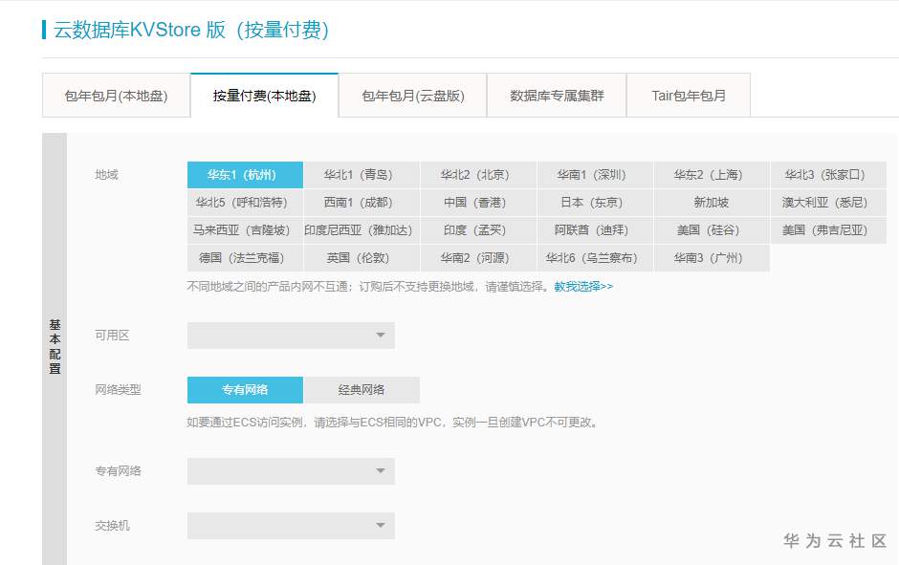This screenshot has width=899, height=565.
Task: Select region 中国 (香港)
Action: click(479, 203)
